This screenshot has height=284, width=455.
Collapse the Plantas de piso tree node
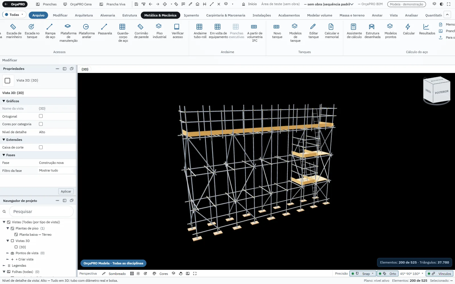pos(8,228)
